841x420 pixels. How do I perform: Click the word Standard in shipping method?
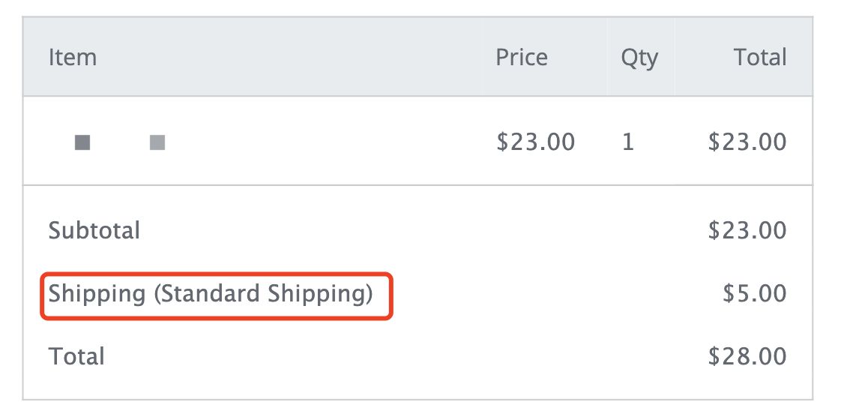coord(212,293)
